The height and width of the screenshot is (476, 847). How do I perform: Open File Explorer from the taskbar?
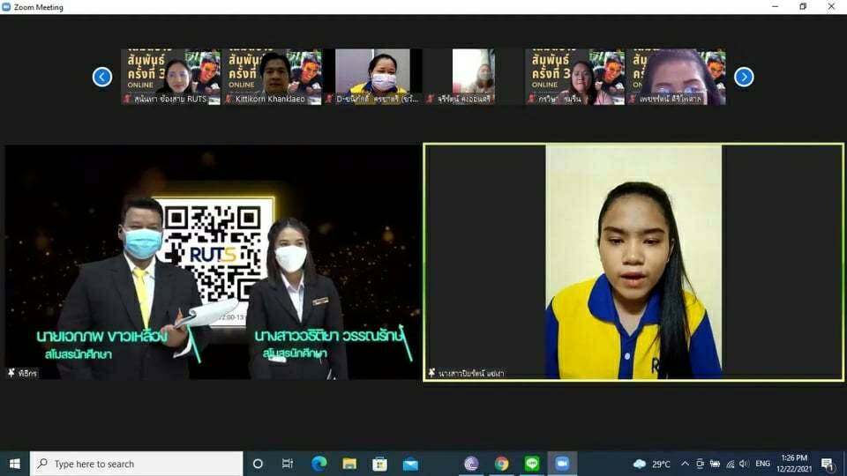click(349, 464)
